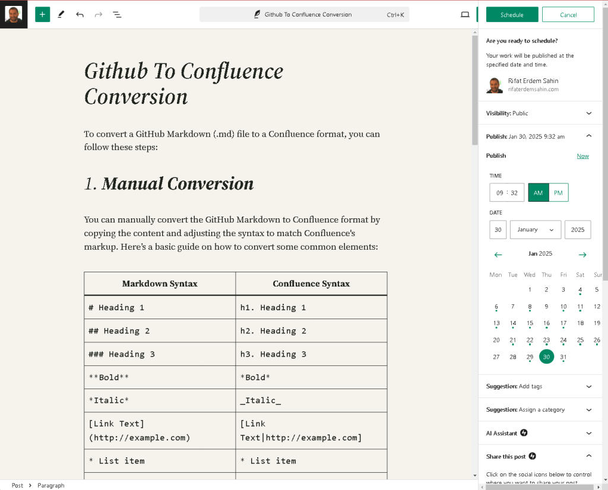The height and width of the screenshot is (490, 608).
Task: Open the Document Overview list icon
Action: point(117,15)
